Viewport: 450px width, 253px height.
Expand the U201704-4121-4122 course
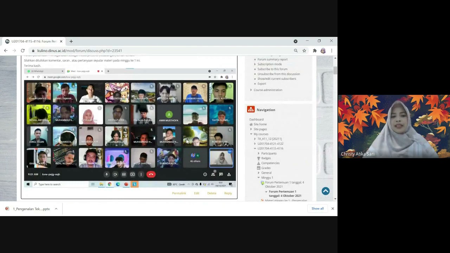point(255,144)
